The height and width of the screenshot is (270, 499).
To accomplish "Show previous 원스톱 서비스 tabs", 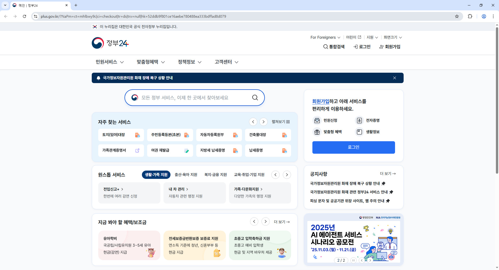I will coord(275,175).
